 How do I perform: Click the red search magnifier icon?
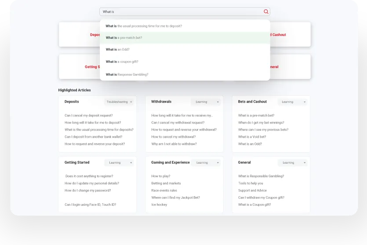coord(266,12)
